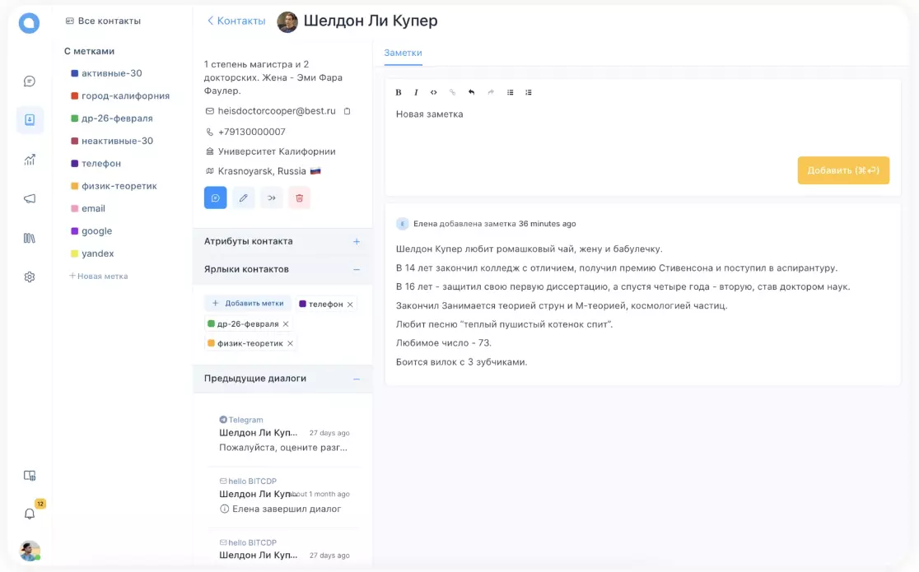Filter by google label
The width and height of the screenshot is (919, 572).
(x=91, y=231)
